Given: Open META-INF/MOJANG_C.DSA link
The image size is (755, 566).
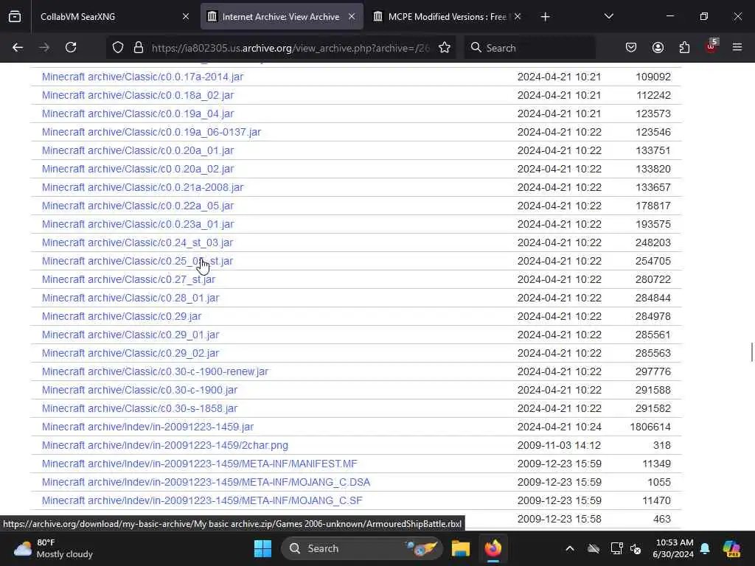Looking at the screenshot, I should (206, 482).
